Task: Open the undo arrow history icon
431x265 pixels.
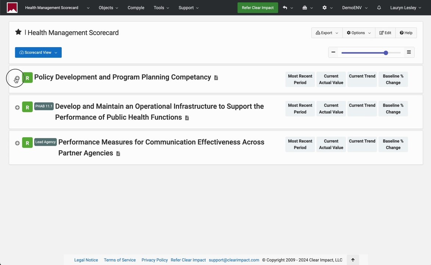Action: tap(285, 8)
